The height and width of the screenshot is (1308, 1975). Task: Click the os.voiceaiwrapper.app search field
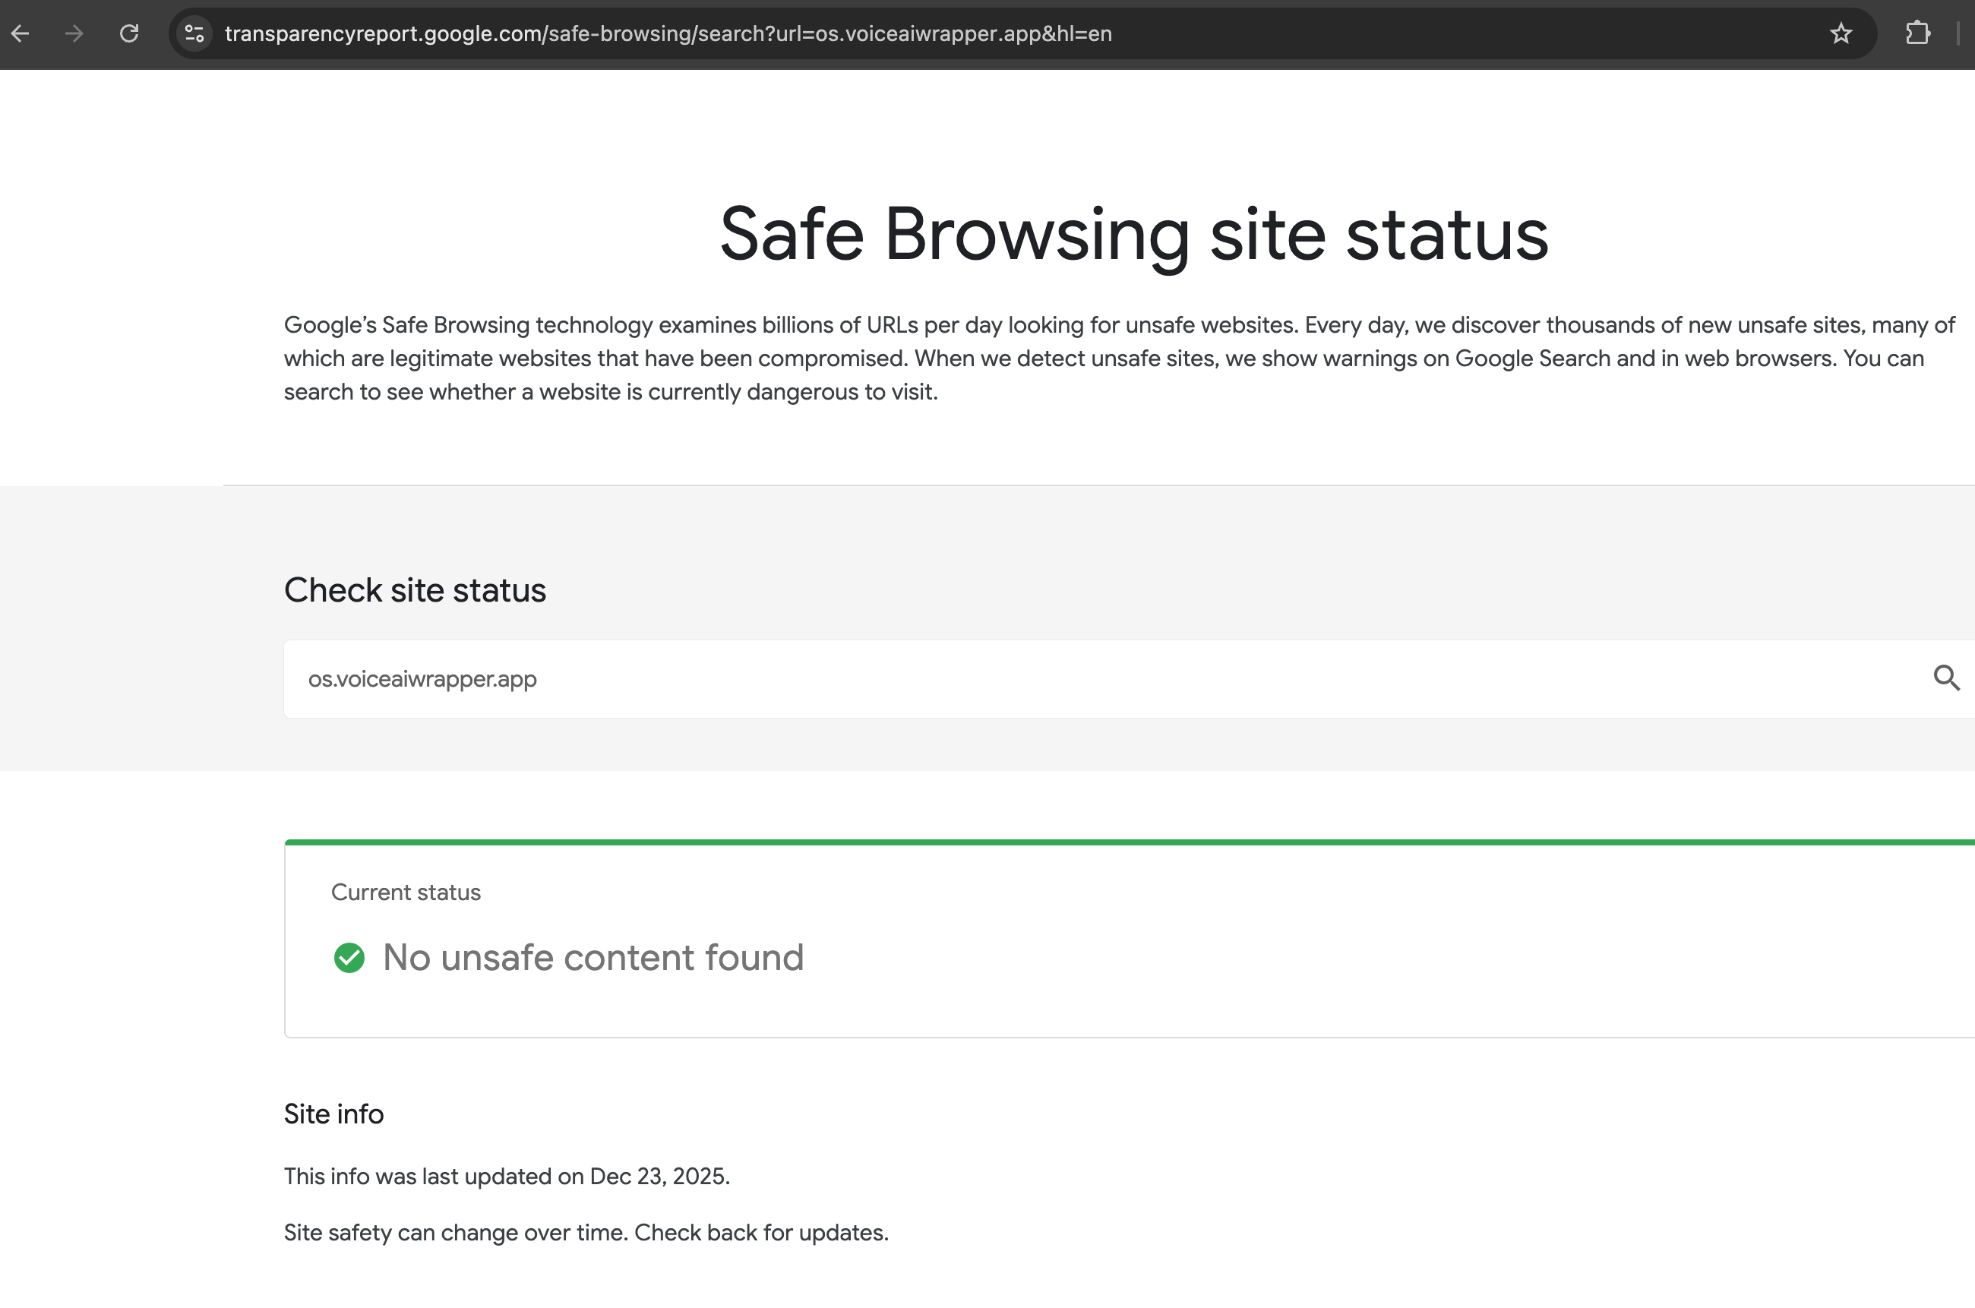1001,679
